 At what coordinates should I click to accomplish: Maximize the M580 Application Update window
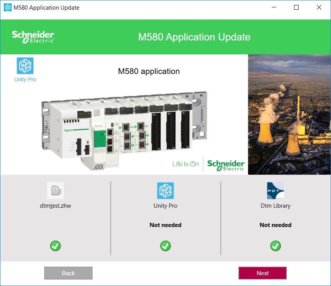296,7
